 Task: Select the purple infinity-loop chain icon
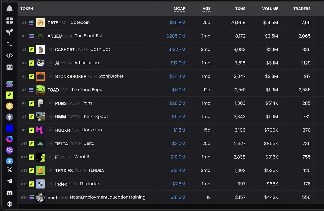pos(9,150)
